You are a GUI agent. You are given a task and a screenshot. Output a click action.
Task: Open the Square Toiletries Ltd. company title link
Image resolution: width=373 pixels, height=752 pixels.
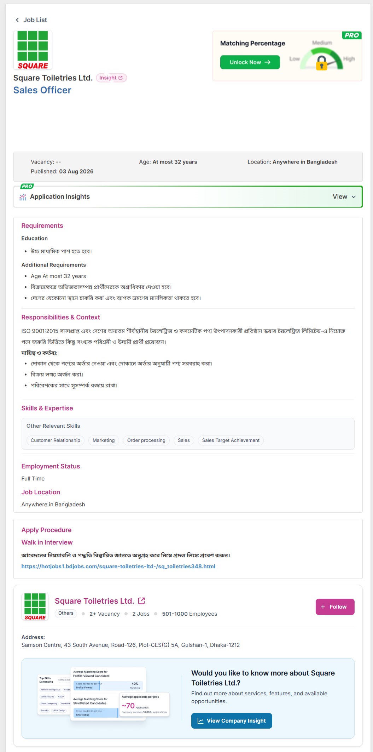(x=94, y=601)
